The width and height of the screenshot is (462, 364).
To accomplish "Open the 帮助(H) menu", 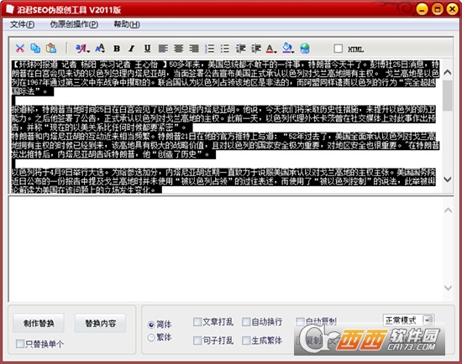I will coord(127,24).
